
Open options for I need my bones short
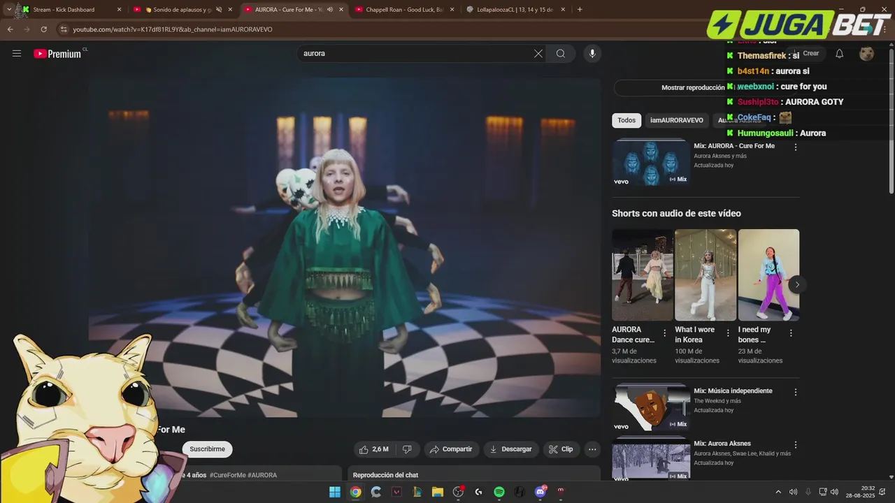[x=791, y=333]
